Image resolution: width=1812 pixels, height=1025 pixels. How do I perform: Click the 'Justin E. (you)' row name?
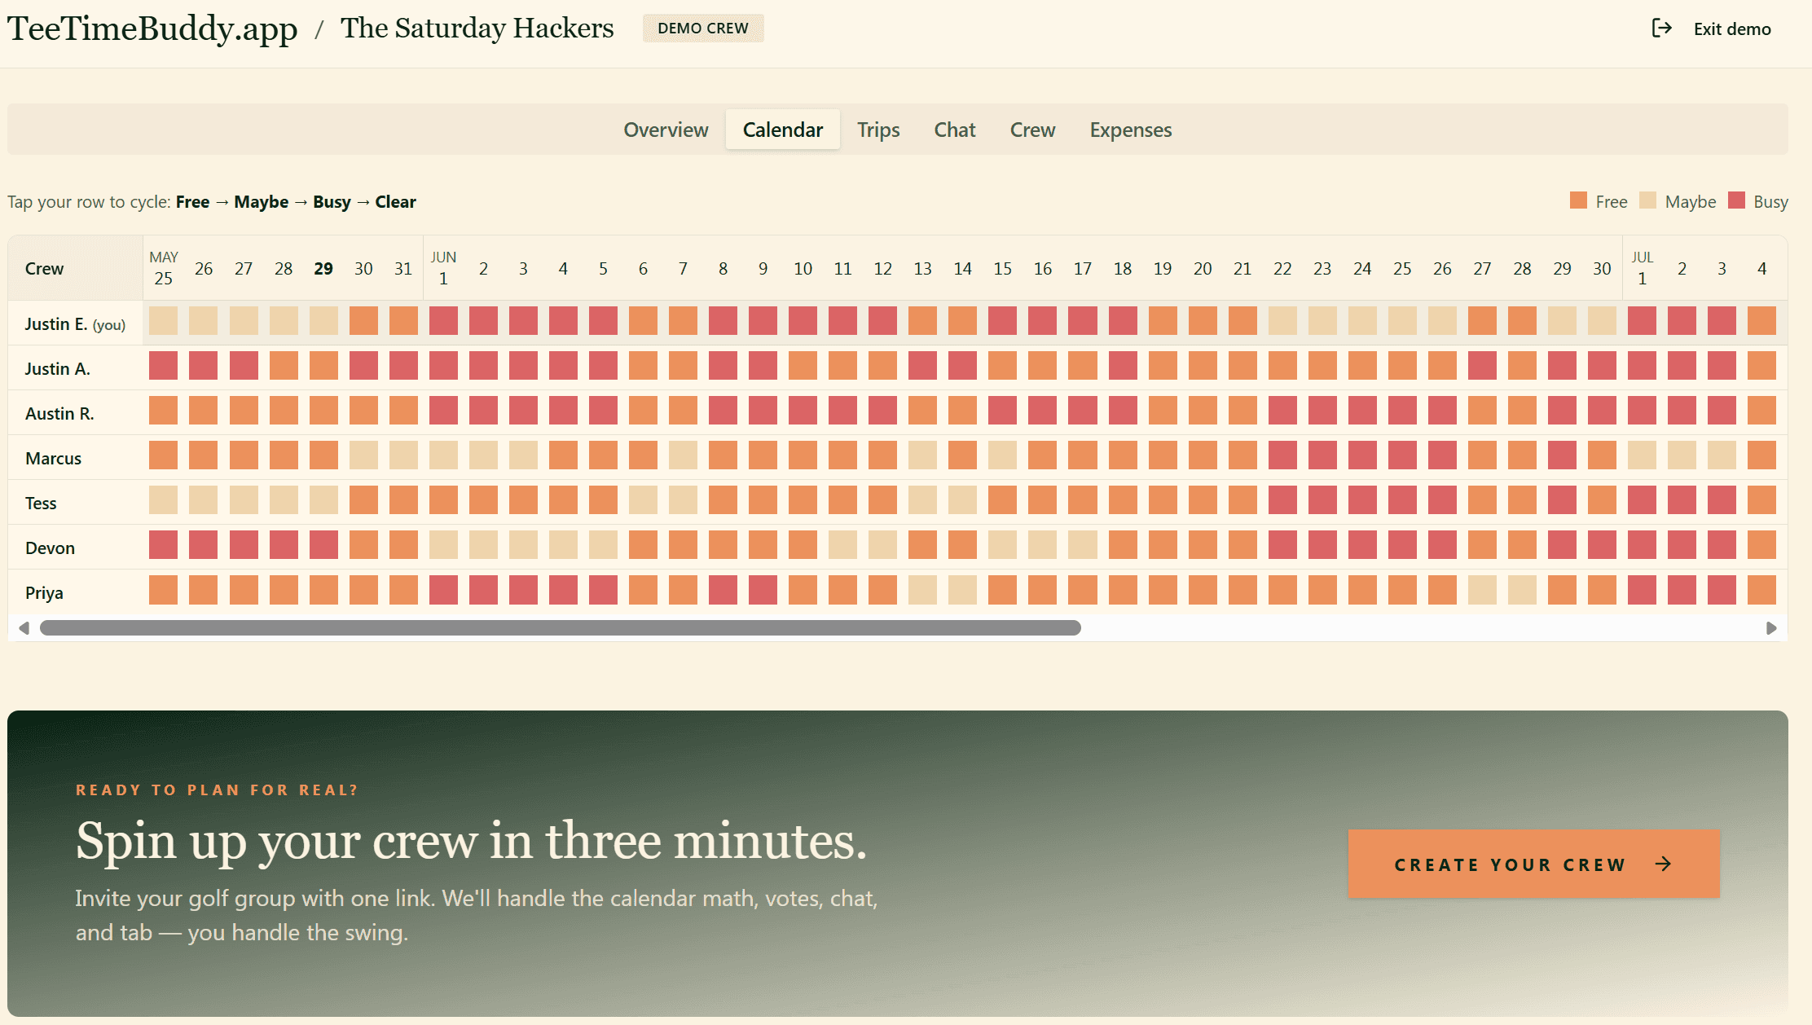point(75,324)
